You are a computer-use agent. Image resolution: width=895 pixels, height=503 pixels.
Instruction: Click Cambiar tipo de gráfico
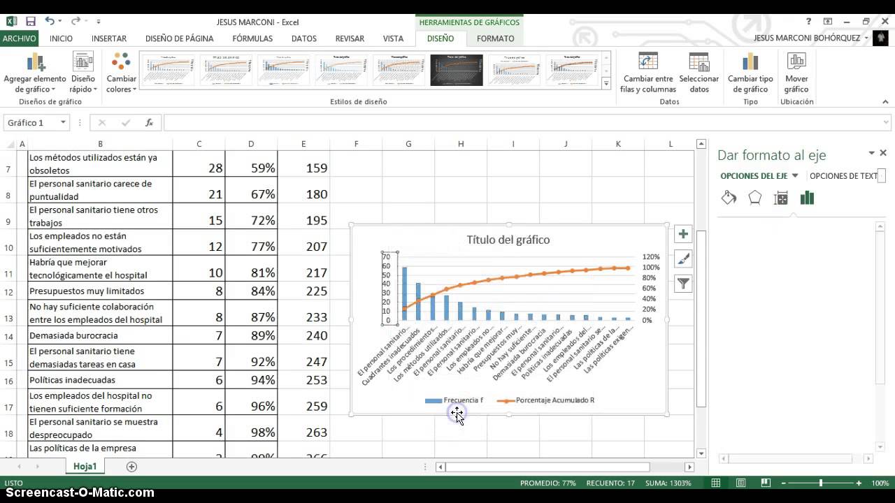(x=750, y=73)
